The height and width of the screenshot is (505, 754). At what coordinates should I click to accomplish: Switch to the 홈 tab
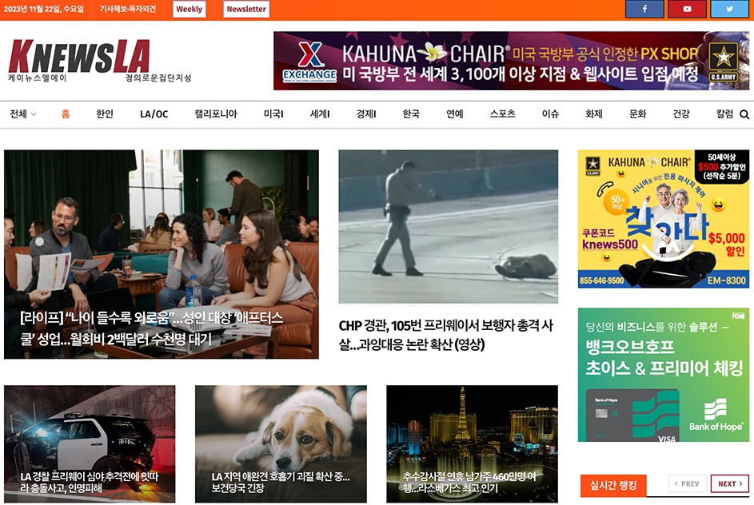coord(66,113)
